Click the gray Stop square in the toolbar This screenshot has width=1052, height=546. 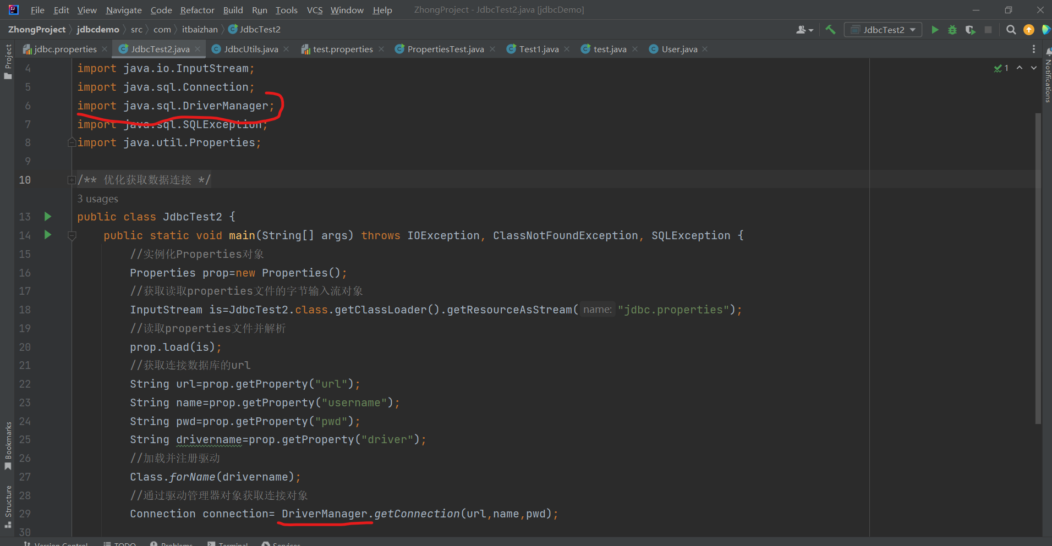pos(988,30)
